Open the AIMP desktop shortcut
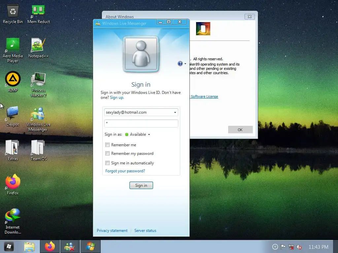 [13, 82]
